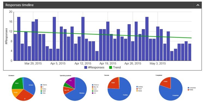Select the Safari slice in Browsers pie
This screenshot has width=205, height=102.
(x=17, y=83)
